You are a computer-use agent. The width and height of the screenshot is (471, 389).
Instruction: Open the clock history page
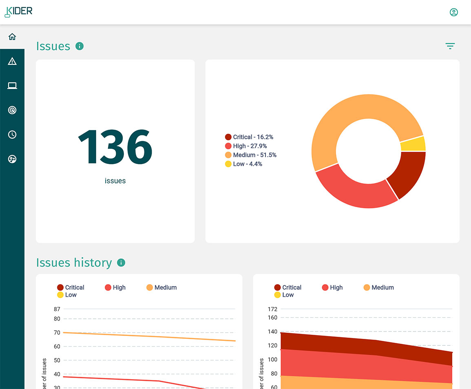pyautogui.click(x=12, y=135)
